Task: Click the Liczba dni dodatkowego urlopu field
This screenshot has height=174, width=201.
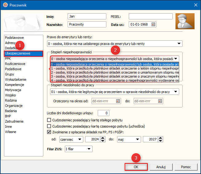Action: click(x=104, y=113)
